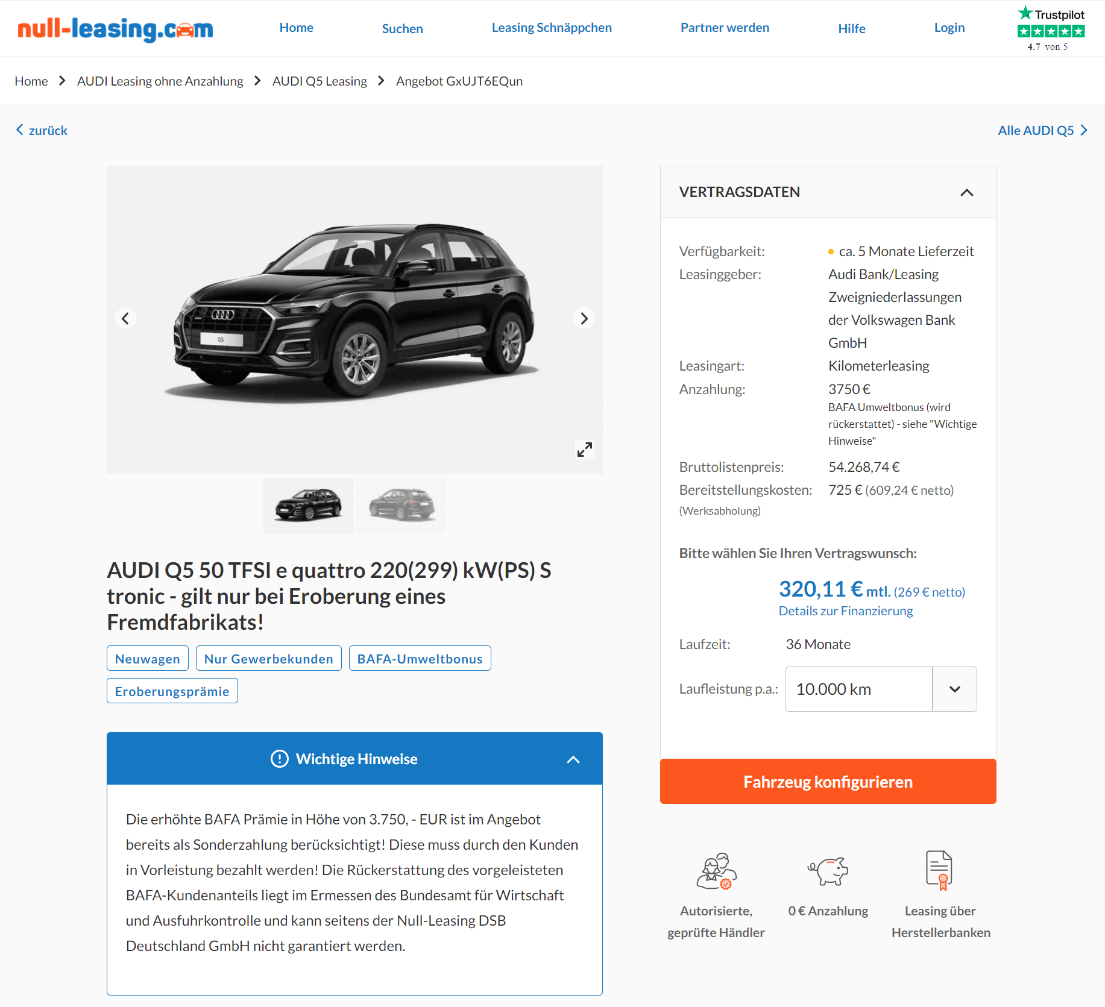
Task: Open the Leasing Schnäppchen menu item
Action: 552,28
